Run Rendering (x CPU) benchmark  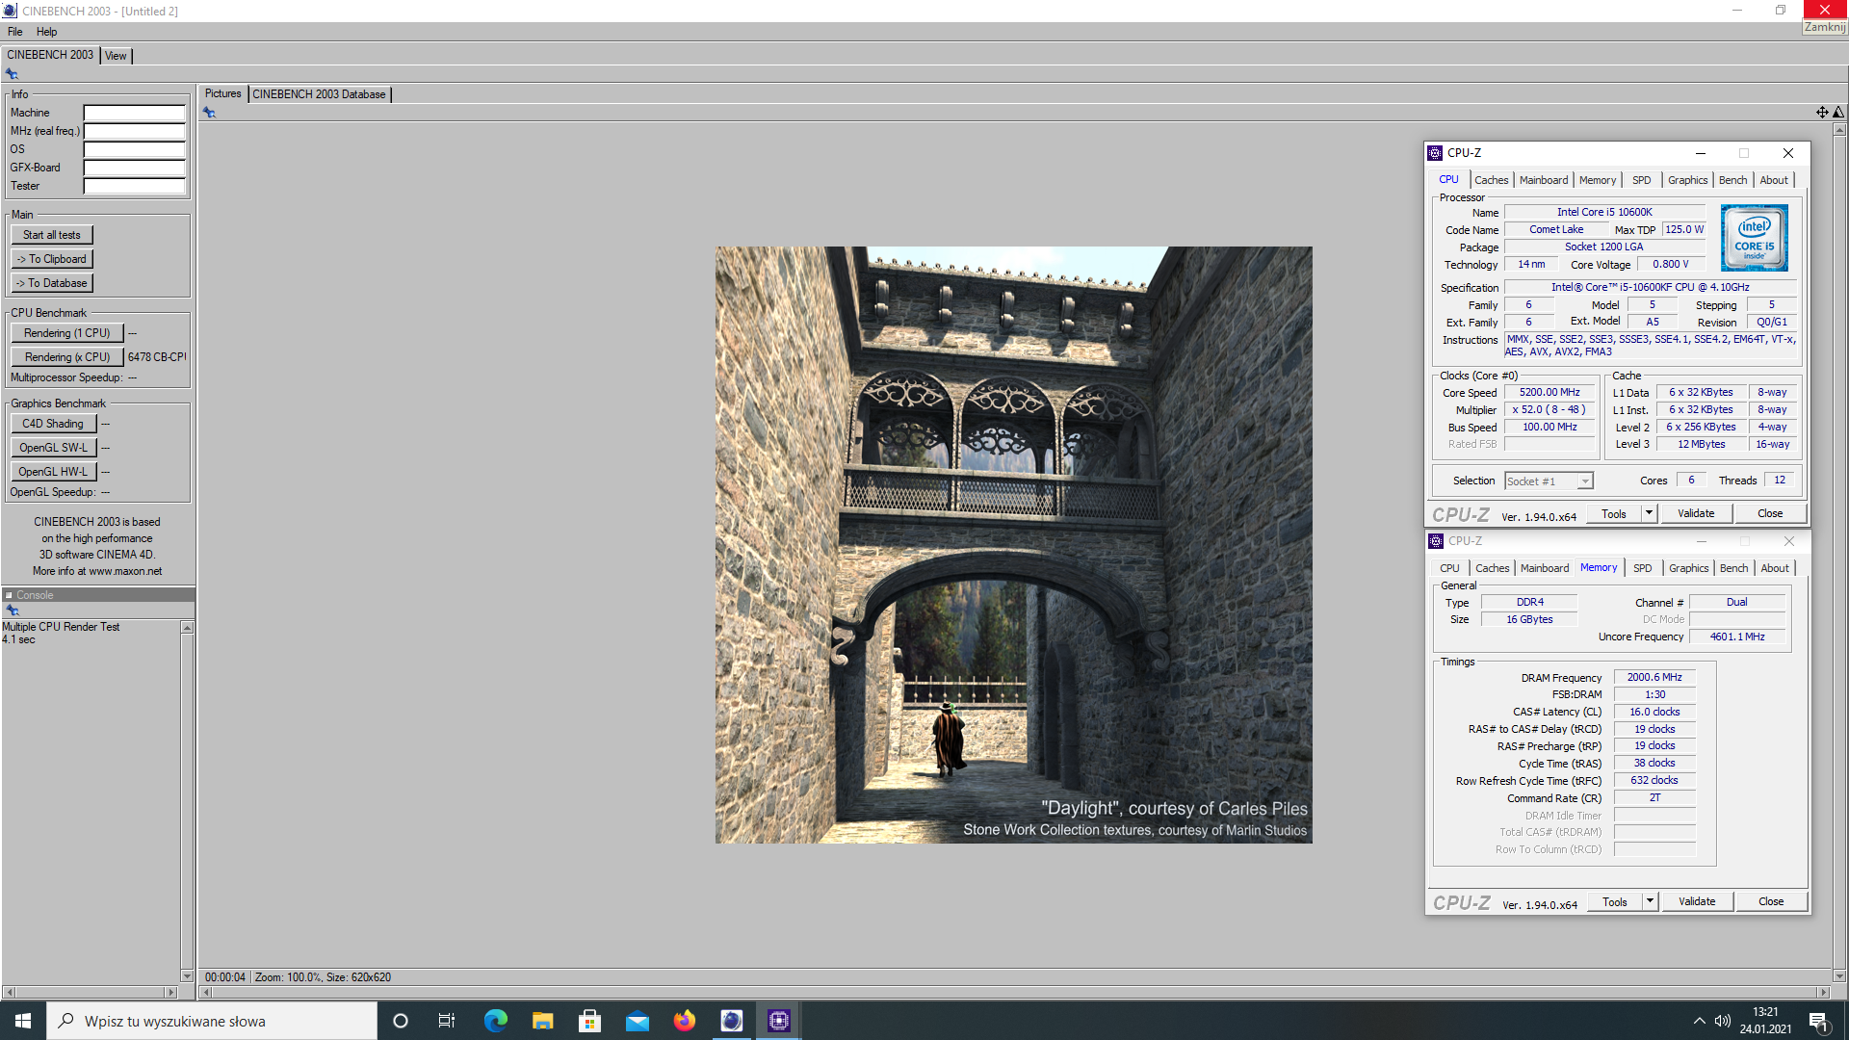(67, 357)
